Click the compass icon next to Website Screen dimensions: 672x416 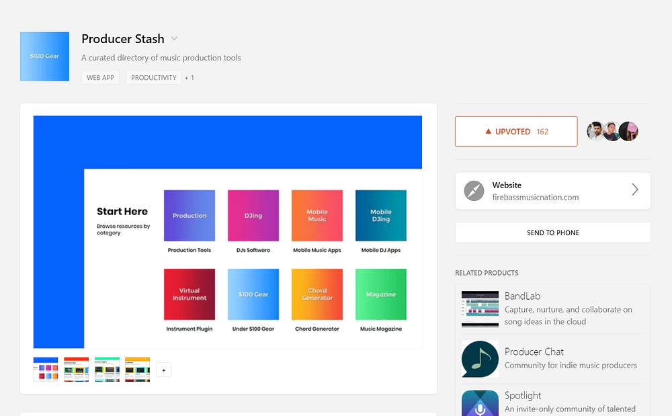point(474,191)
